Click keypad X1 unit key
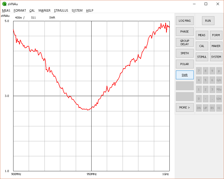Image resolution: width=224 pixels, height=179 pixels. [219, 108]
